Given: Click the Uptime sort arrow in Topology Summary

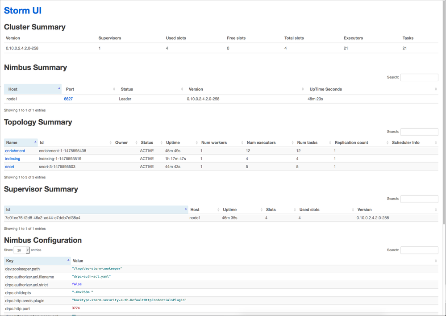Looking at the screenshot, I should tap(196, 142).
